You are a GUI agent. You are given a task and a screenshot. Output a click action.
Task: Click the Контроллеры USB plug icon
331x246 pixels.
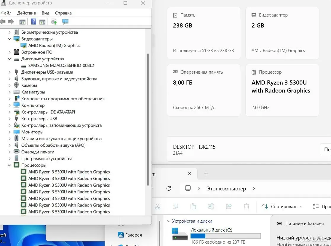tap(16, 118)
